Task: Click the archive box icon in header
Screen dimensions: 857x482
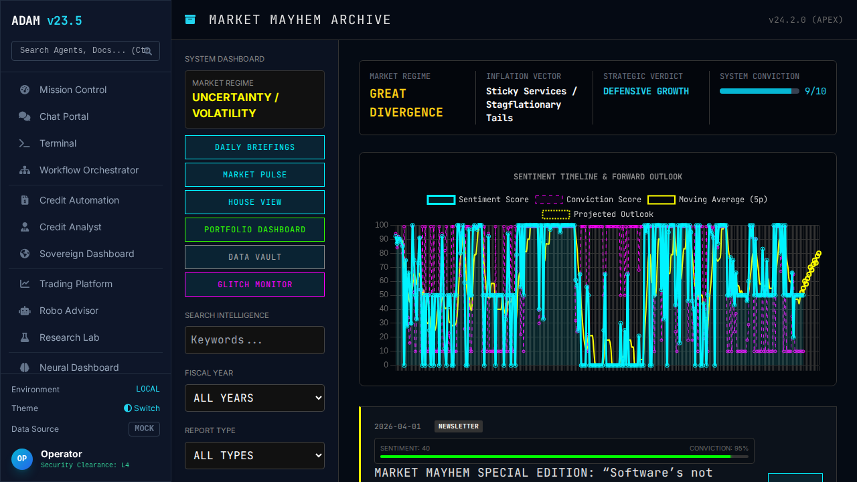Action: click(190, 19)
